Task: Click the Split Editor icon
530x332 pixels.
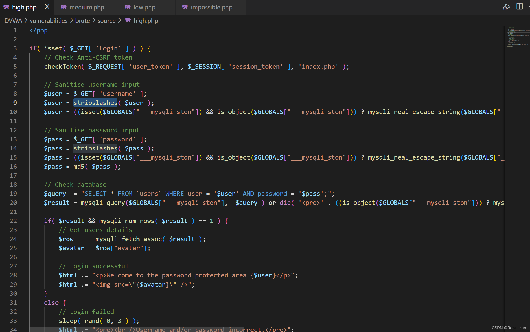Action: point(519,6)
